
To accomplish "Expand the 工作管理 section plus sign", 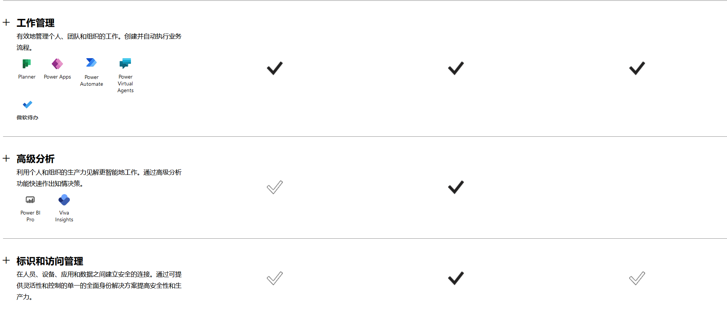I will tap(6, 22).
